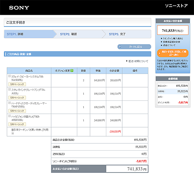Click the Sony points -5,017 in summary table
This screenshot has height=174, width=194.
(x=141, y=161)
